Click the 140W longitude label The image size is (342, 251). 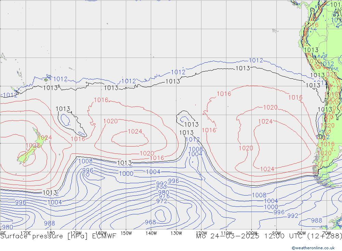pos(151,233)
